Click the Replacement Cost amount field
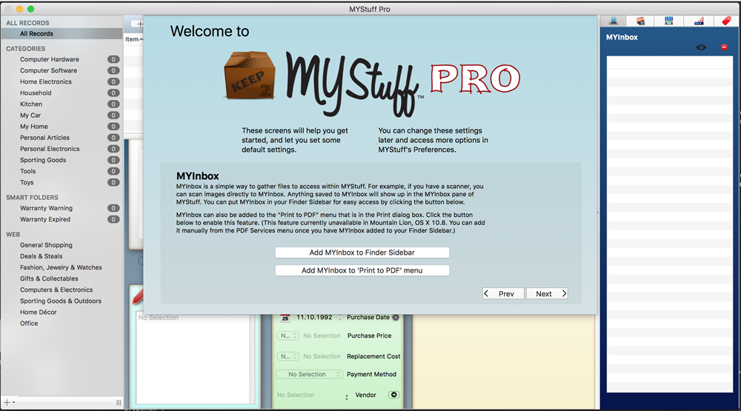 (x=322, y=356)
